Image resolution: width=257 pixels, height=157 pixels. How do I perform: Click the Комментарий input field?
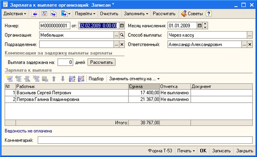tap(145, 140)
